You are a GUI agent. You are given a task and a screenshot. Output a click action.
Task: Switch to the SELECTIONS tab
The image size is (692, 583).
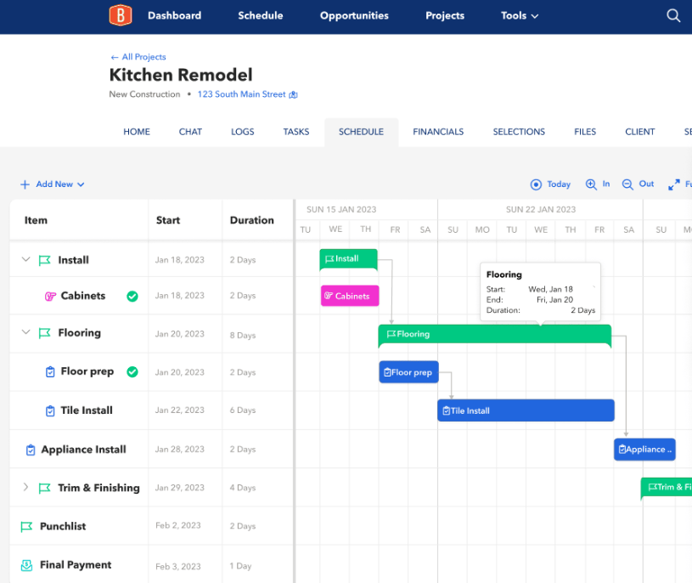point(519,132)
